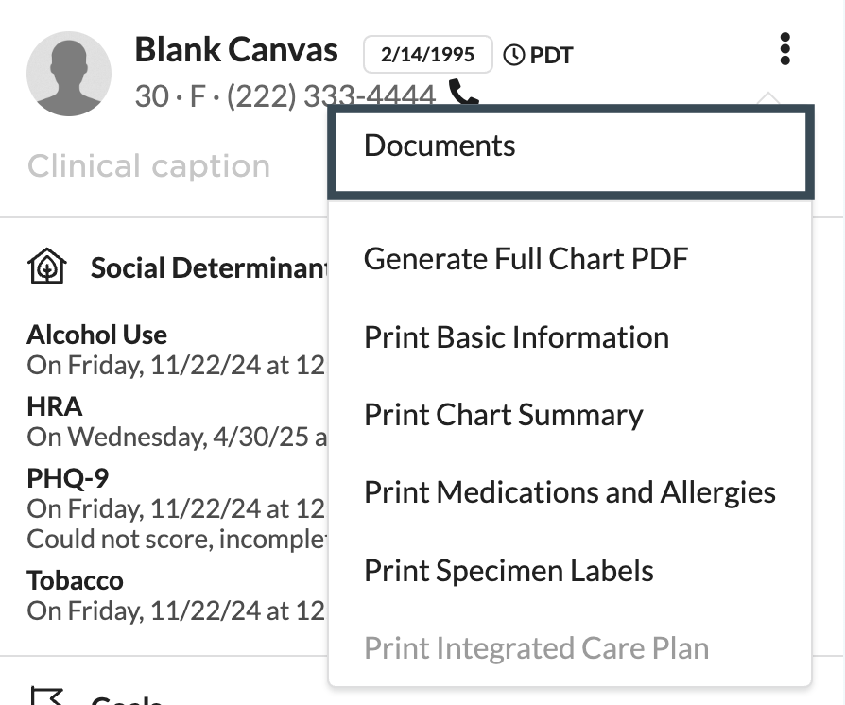Choose Print Basic Information
Screen dimensions: 845x705
click(x=516, y=337)
